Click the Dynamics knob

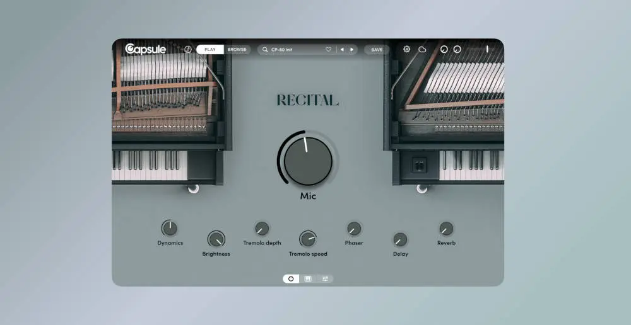[170, 228]
